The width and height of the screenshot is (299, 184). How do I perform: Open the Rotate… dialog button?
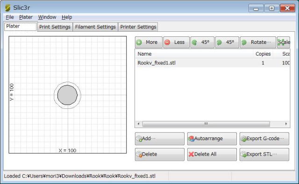[258, 42]
